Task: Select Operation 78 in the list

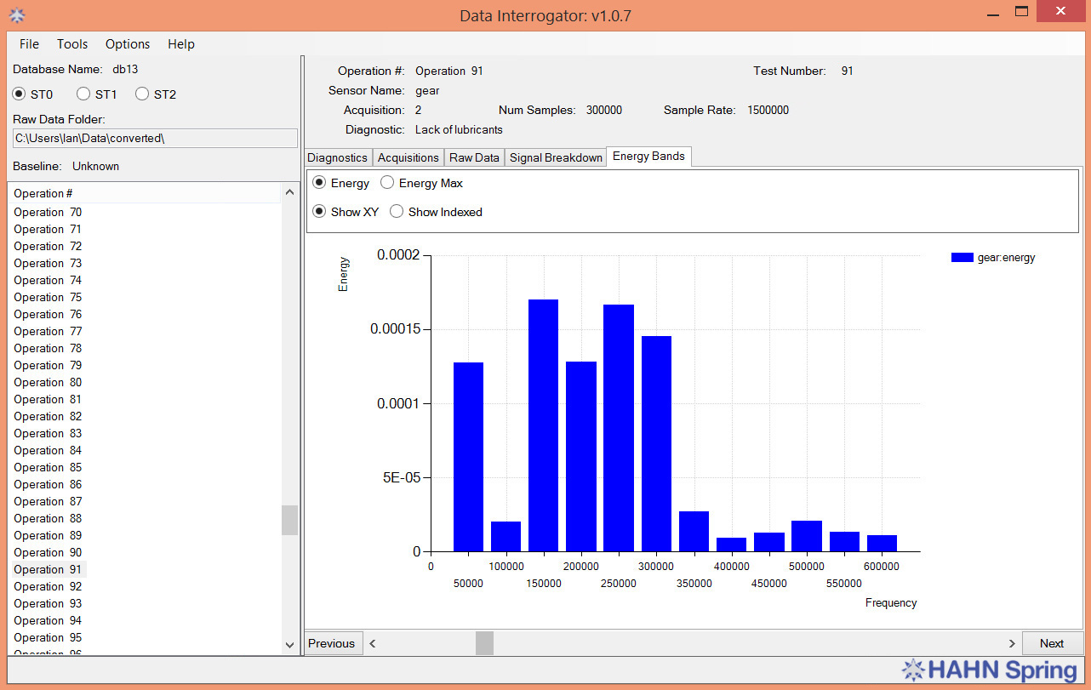Action: tap(48, 348)
